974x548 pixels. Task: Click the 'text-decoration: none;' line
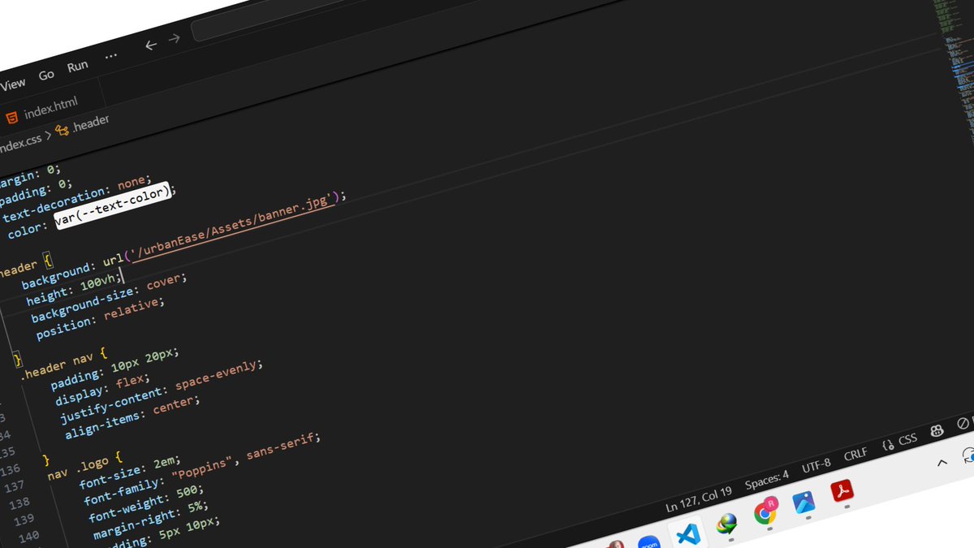75,198
